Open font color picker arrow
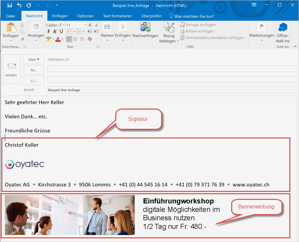Viewport: 299px width, 242px height. click(x=62, y=39)
